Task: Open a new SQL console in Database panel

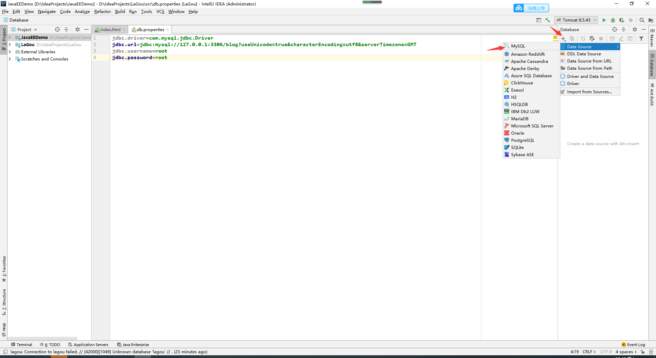Action: point(630,39)
